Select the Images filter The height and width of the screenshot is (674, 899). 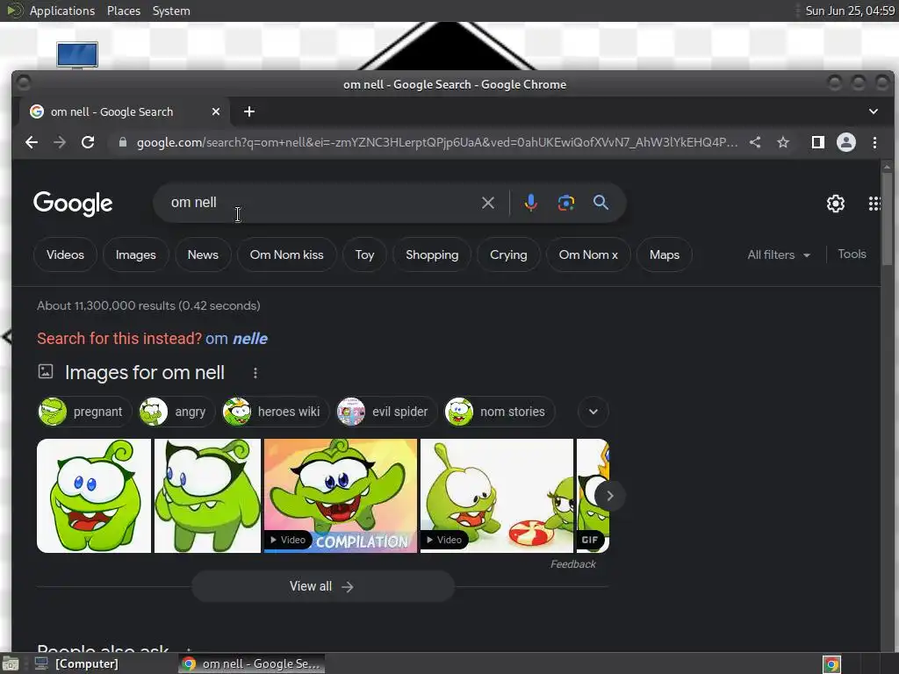[136, 255]
